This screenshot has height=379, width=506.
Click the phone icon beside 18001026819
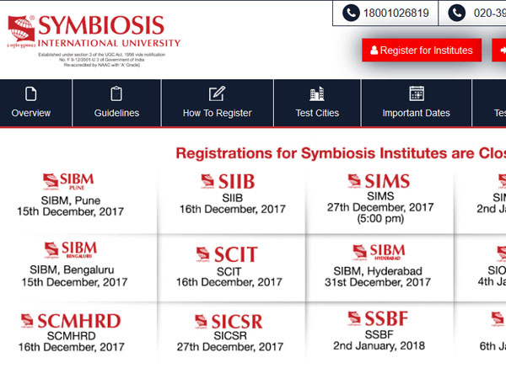point(351,13)
